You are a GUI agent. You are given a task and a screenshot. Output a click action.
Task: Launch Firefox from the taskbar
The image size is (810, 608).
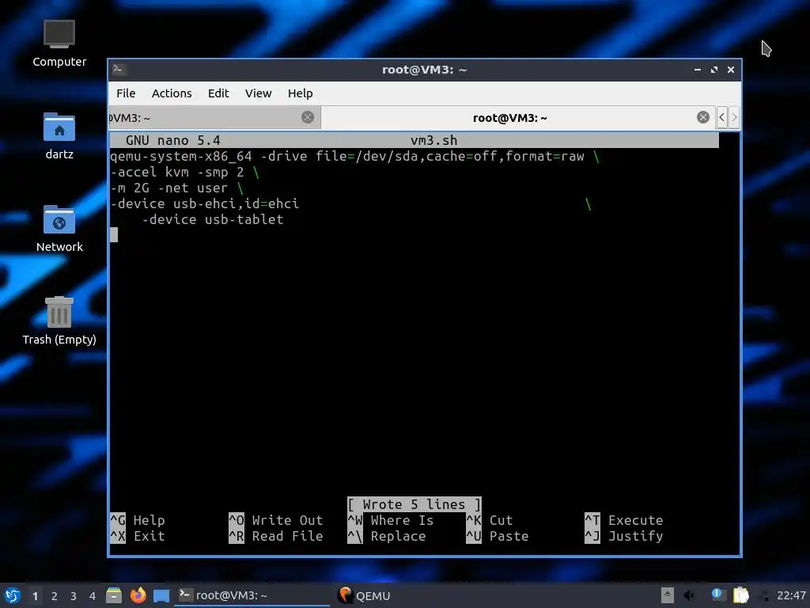point(138,595)
